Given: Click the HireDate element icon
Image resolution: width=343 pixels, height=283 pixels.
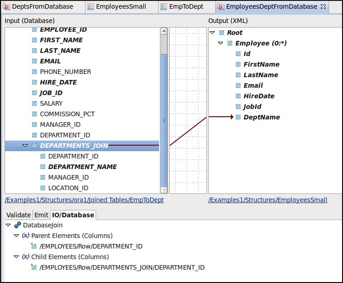Looking at the screenshot, I should point(238,96).
